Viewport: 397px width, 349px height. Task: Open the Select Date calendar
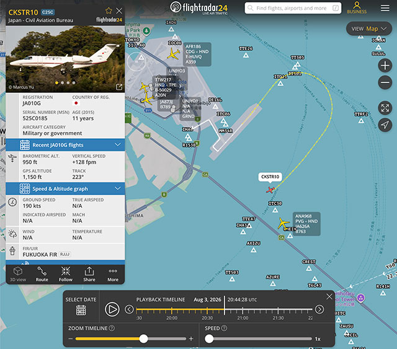(81, 310)
